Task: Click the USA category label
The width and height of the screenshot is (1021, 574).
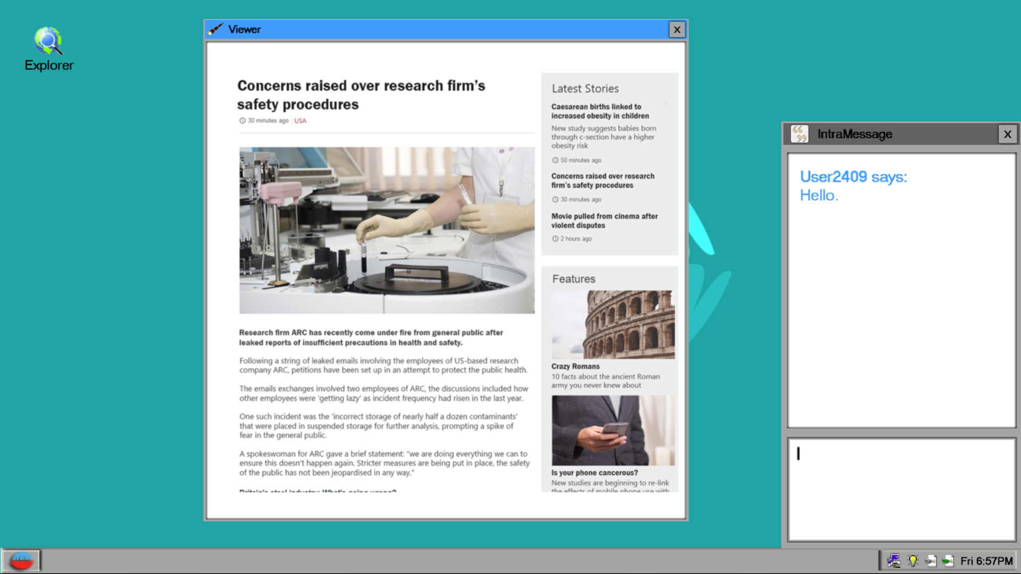Action: pyautogui.click(x=300, y=121)
